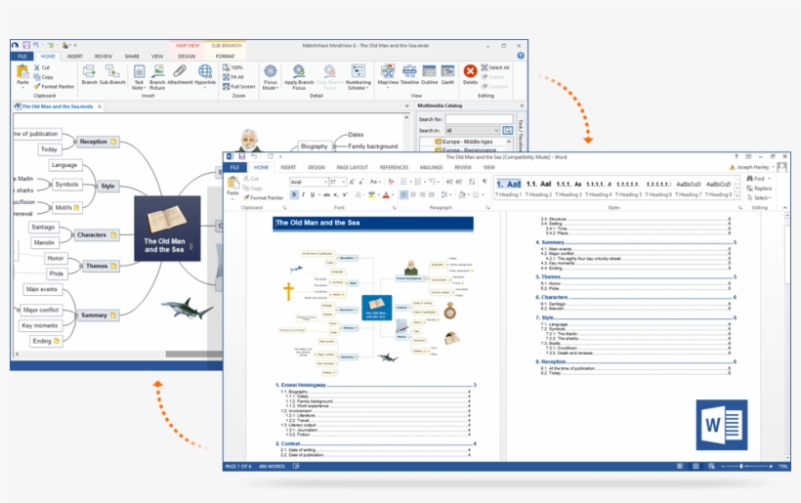
Task: Switch to Timeline view in MindView
Action: [x=409, y=74]
